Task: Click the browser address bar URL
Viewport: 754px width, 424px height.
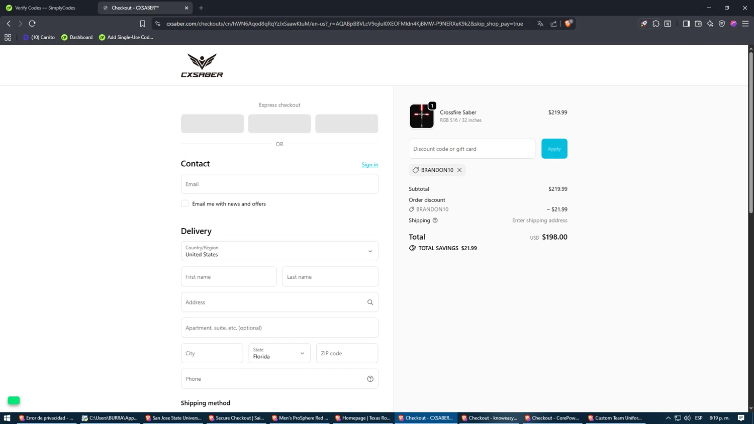Action: [x=344, y=24]
